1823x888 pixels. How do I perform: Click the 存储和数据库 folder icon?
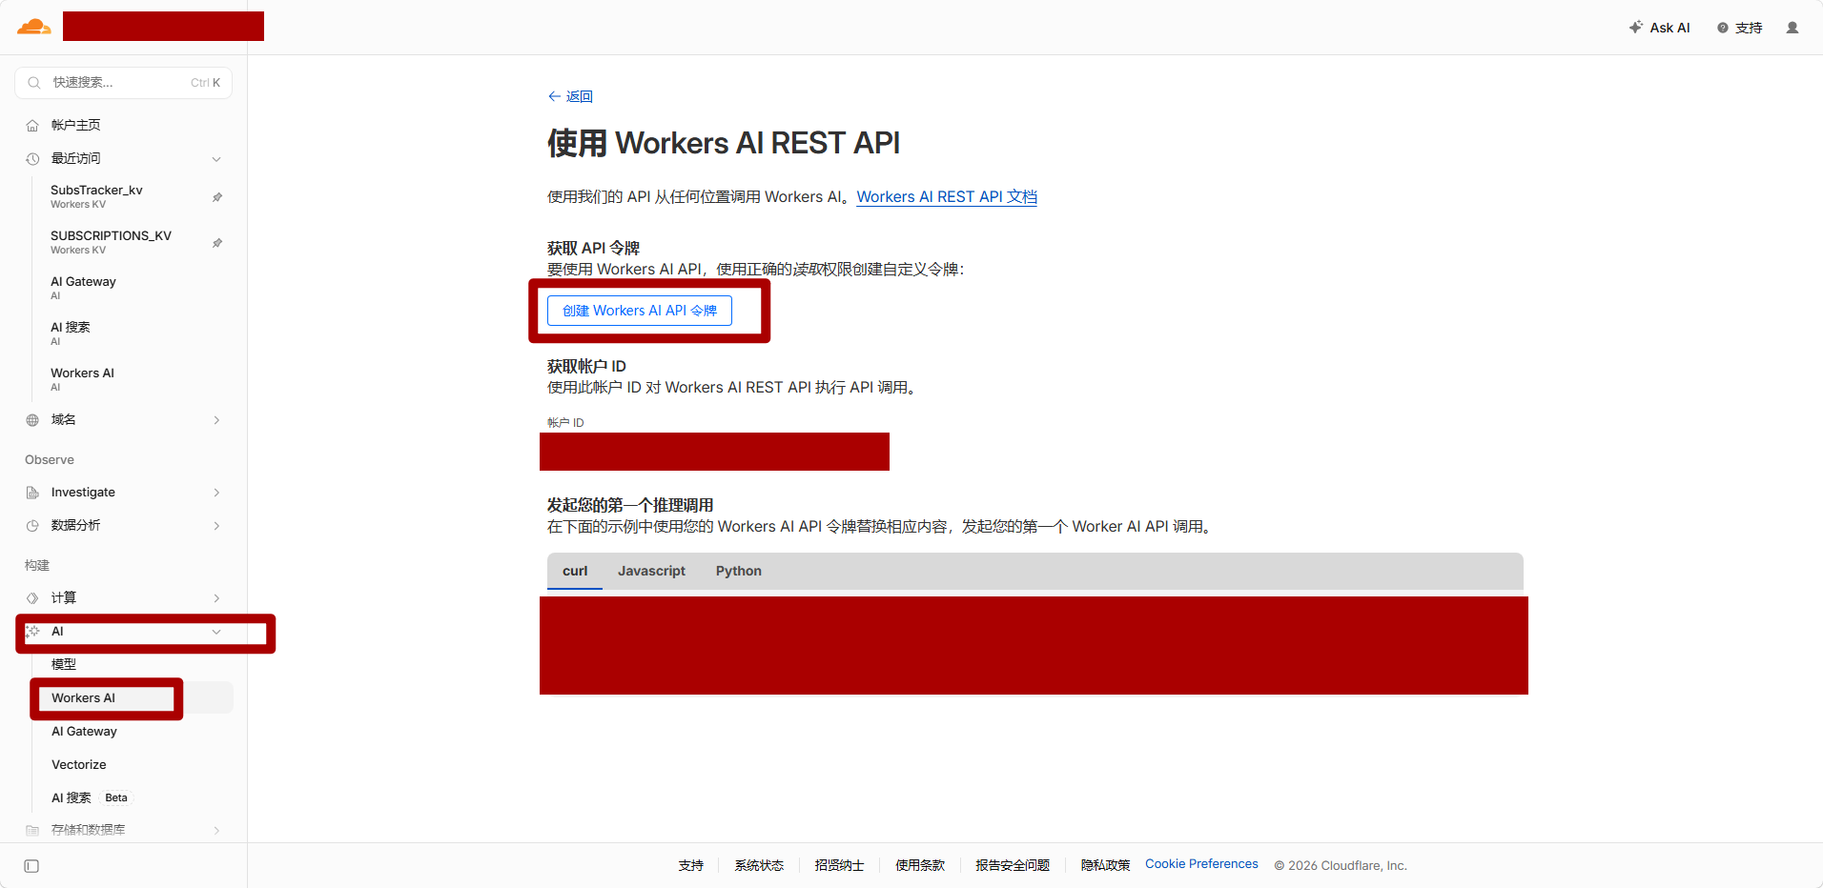pyautogui.click(x=32, y=831)
